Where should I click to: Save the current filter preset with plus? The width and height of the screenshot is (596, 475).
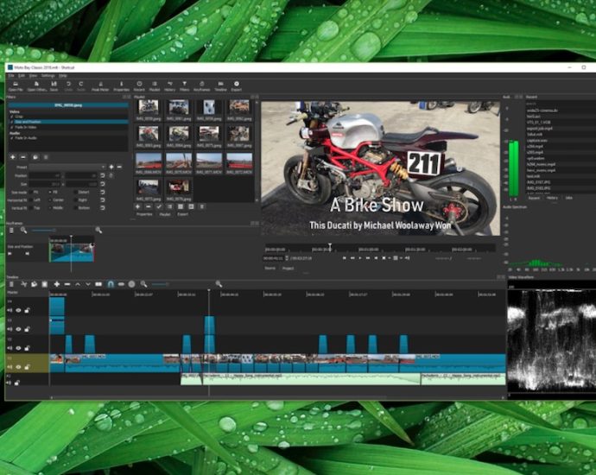pos(111,167)
